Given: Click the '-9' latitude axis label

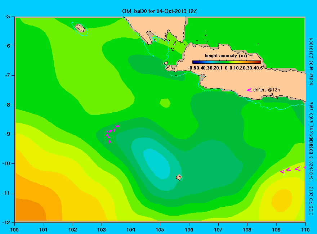Looking at the screenshot, I should tap(7, 134).
